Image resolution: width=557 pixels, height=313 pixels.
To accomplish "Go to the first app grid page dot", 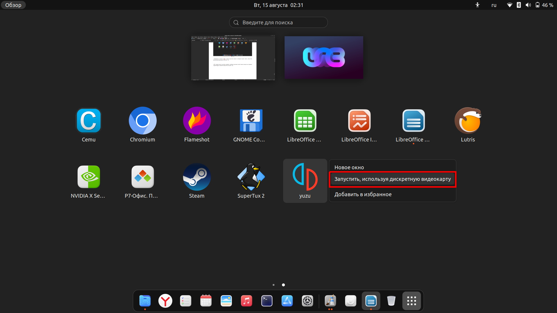I will (274, 285).
